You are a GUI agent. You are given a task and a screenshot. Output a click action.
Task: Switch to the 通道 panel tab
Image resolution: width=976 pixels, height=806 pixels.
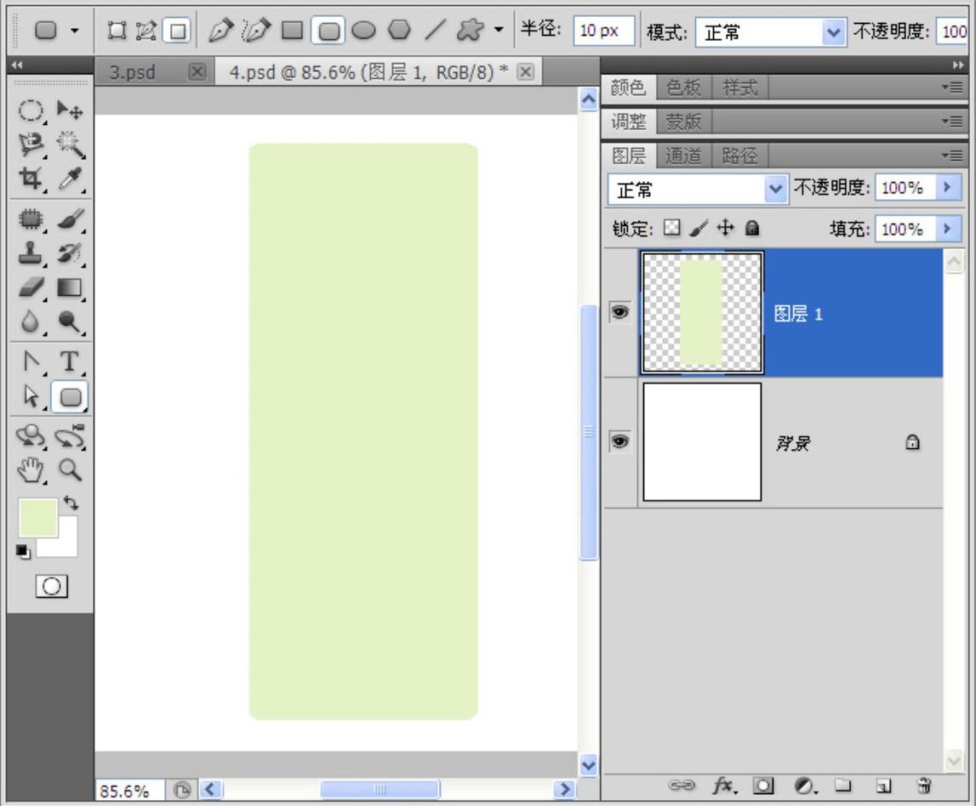click(x=683, y=156)
